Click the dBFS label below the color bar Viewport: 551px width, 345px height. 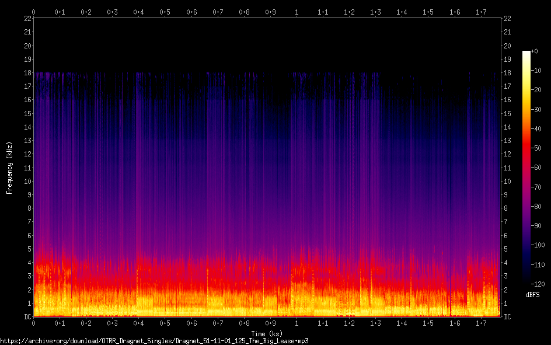(x=532, y=295)
